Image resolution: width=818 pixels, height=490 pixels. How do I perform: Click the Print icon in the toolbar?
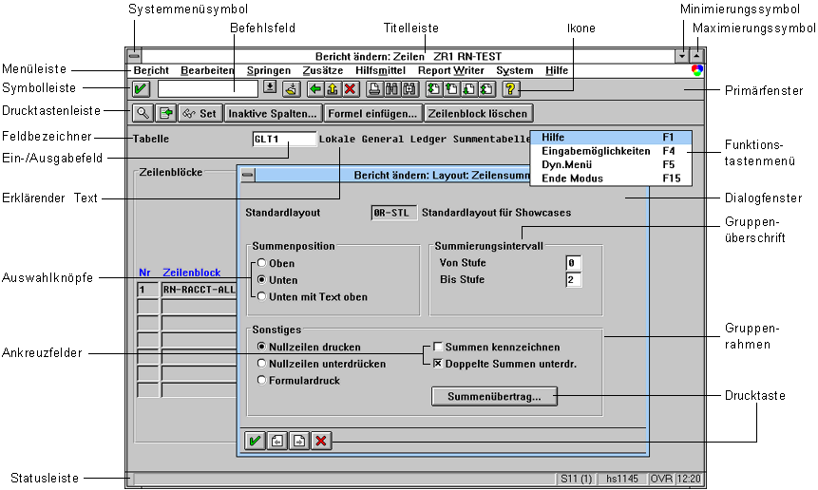click(x=375, y=89)
